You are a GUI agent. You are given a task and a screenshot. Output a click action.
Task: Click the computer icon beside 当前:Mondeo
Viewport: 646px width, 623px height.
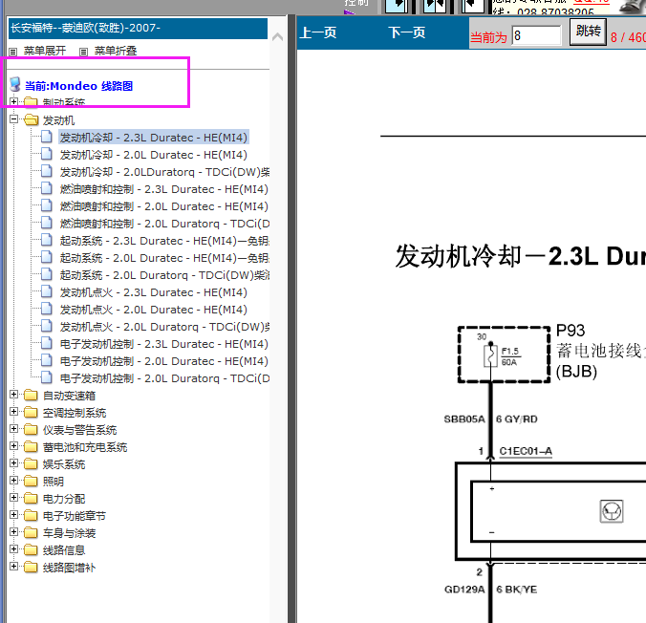[x=15, y=84]
